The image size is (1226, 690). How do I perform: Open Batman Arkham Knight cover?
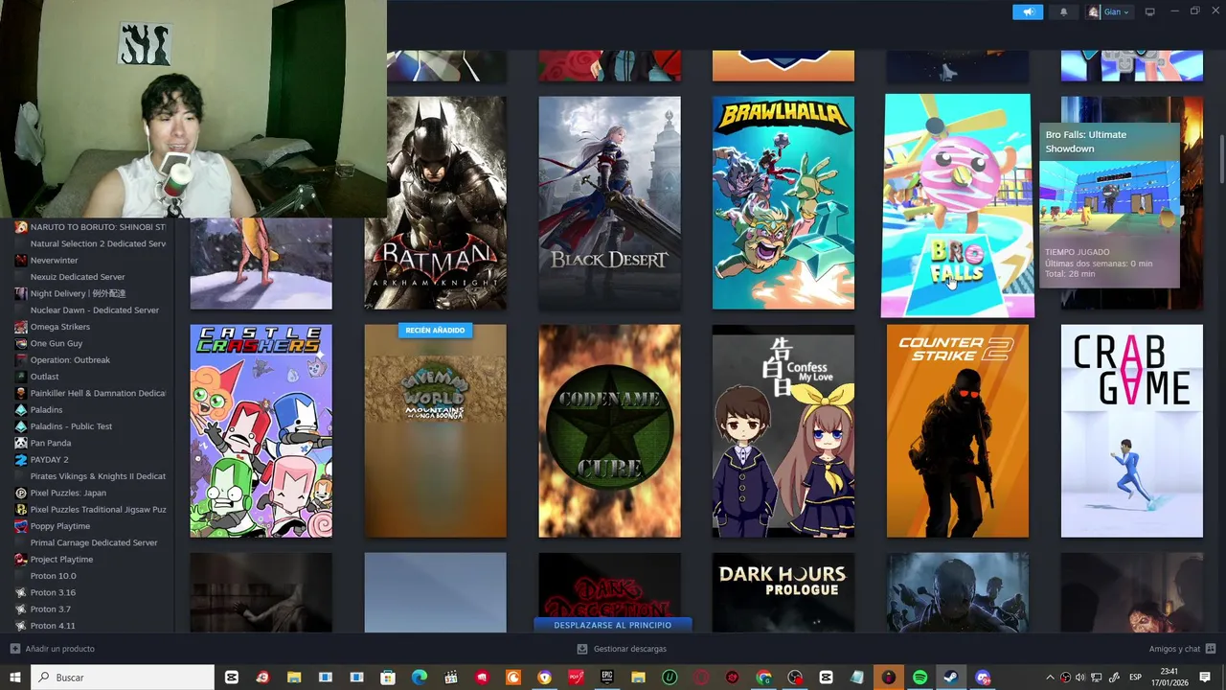coord(435,202)
